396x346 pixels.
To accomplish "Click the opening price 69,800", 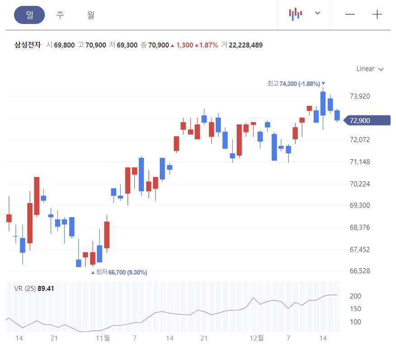I will pos(64,45).
